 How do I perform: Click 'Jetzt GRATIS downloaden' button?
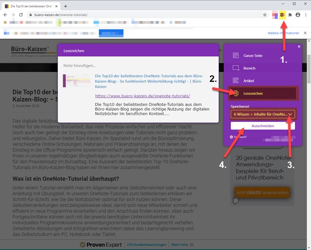coord(262,192)
